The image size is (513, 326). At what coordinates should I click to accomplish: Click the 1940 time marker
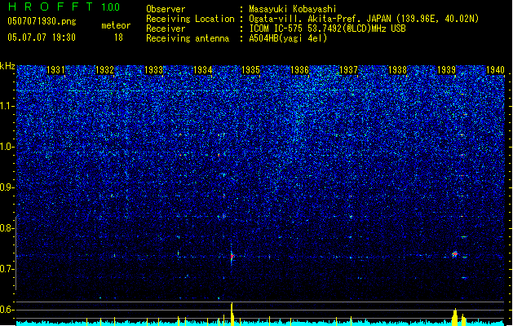[x=495, y=69]
